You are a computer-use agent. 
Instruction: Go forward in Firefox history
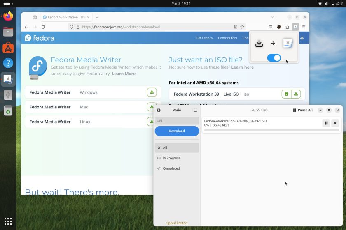35,27
